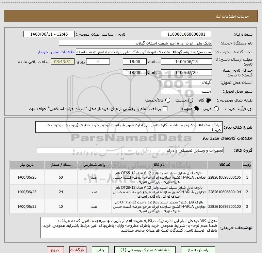
Task: Choose the متوسط purchase type radio
Action: click(196, 109)
